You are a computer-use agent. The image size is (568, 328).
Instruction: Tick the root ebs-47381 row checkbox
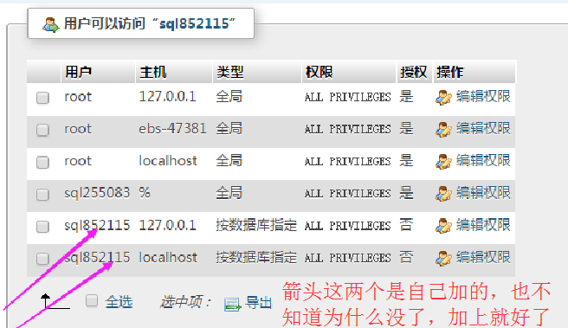coord(42,130)
